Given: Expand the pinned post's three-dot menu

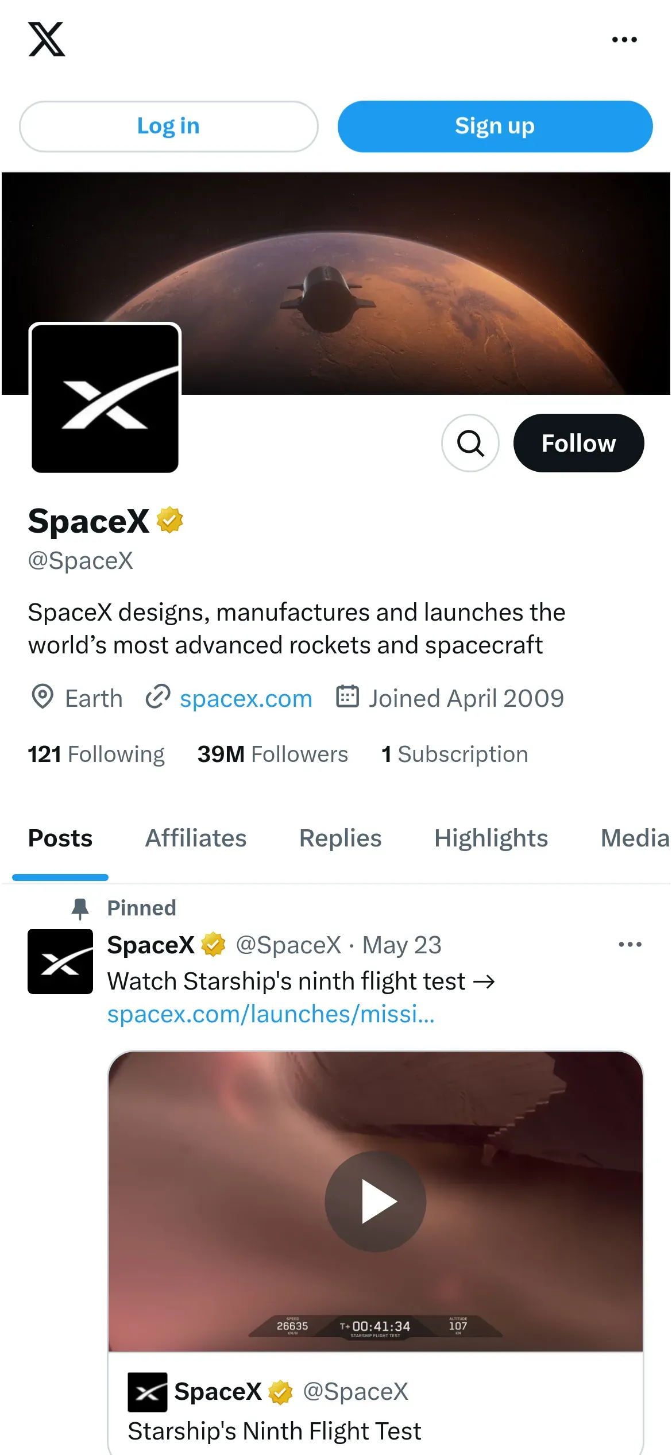Looking at the screenshot, I should pos(630,945).
